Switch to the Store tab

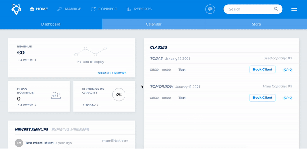pyautogui.click(x=256, y=24)
